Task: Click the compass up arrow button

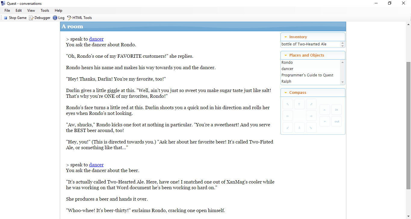Action: point(325,110)
